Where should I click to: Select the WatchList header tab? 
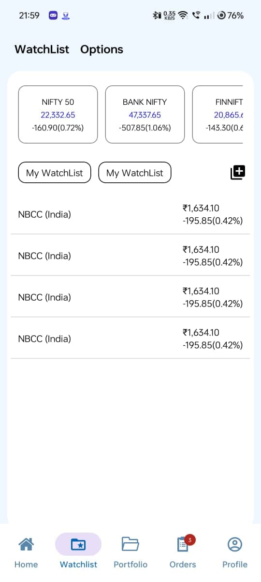click(x=42, y=49)
